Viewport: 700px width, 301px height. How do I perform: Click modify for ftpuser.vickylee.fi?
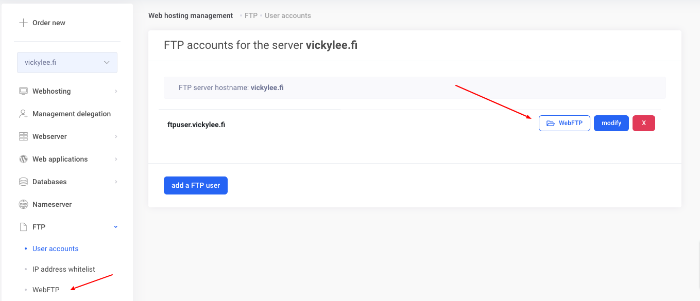coord(611,123)
